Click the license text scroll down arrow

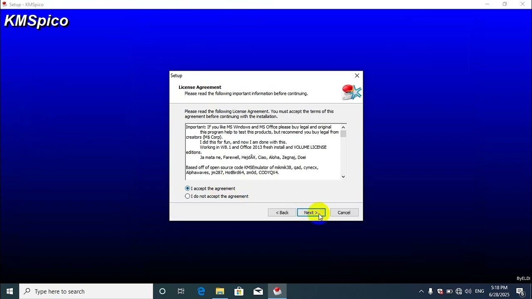tap(343, 176)
